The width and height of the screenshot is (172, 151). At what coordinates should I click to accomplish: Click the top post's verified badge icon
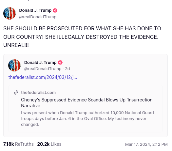[55, 10]
